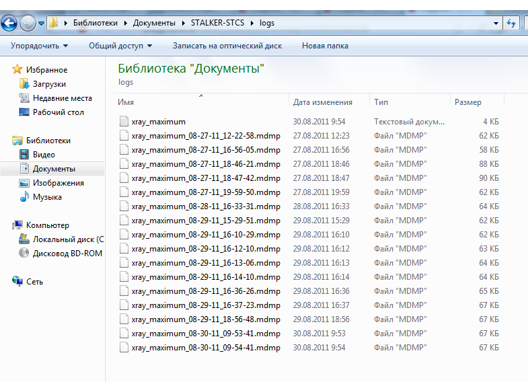Open the Музыка library icon

24,197
